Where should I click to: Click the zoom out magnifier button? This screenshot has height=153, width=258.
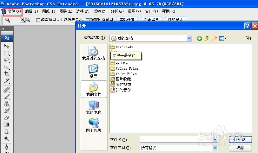tap(28, 20)
